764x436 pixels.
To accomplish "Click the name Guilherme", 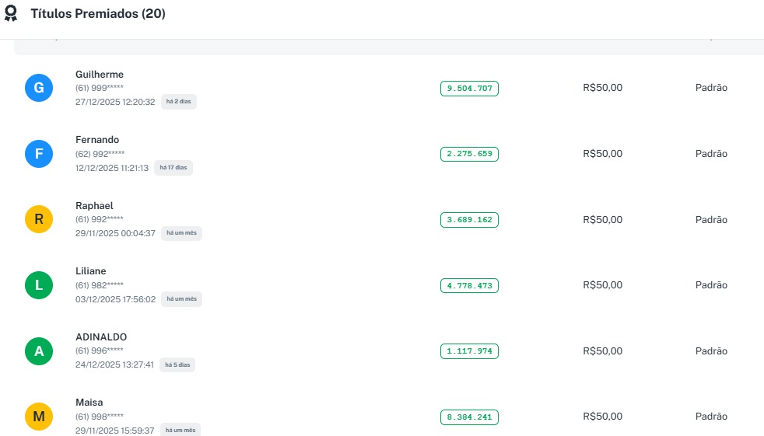I will point(100,75).
